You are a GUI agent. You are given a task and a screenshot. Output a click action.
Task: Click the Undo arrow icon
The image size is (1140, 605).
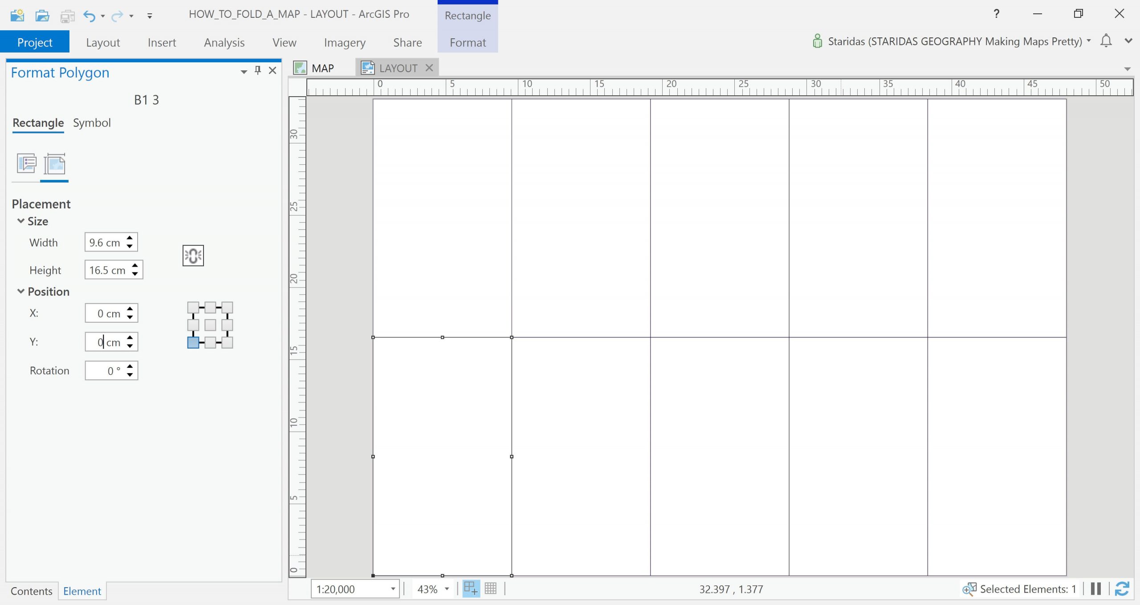coord(89,16)
